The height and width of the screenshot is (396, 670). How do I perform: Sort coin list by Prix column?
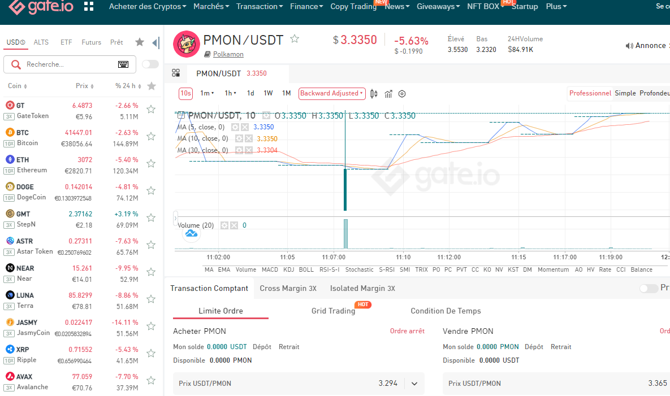pos(85,86)
